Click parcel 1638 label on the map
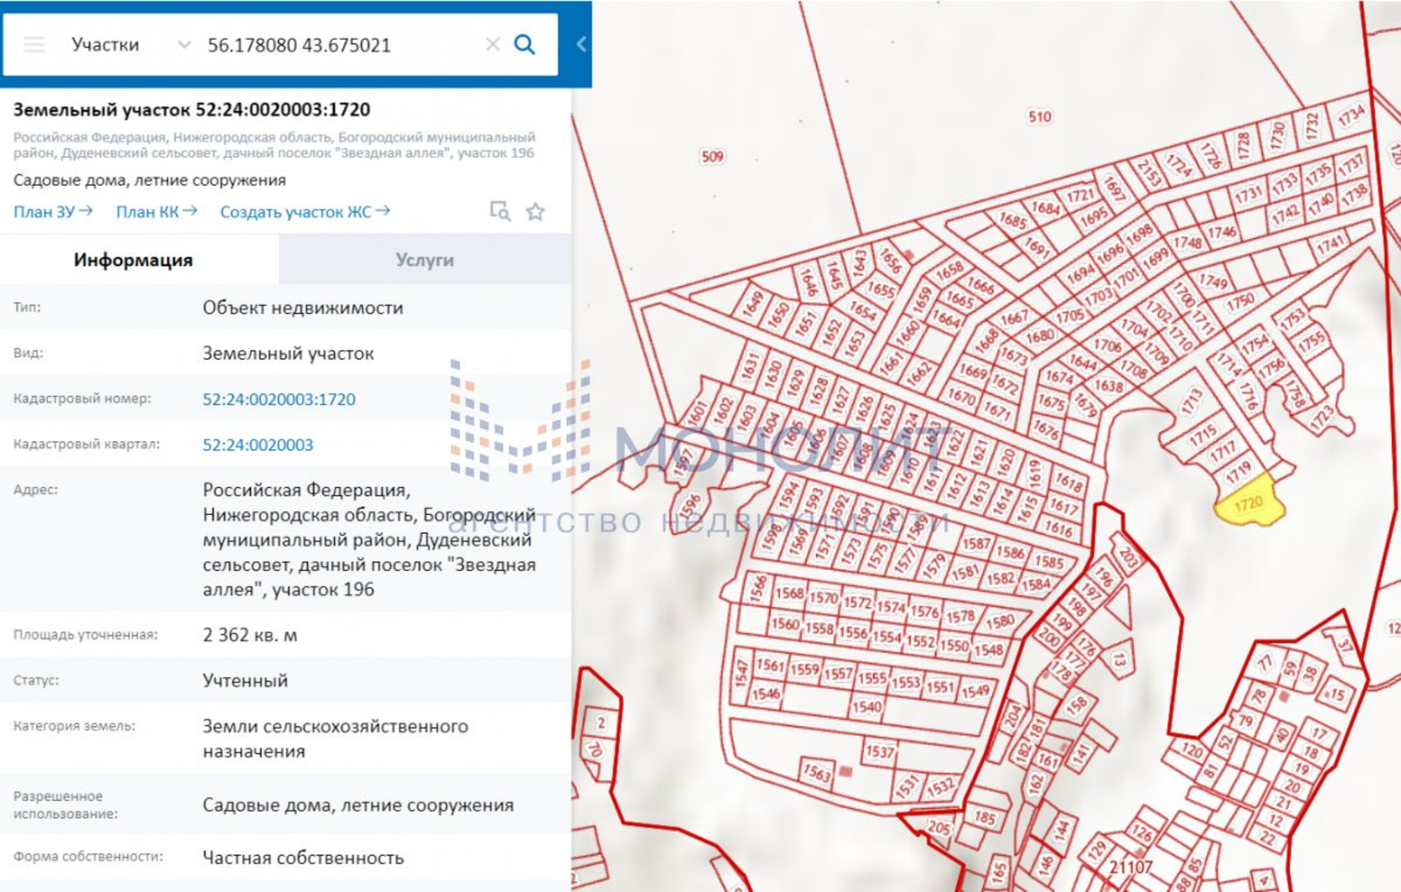Viewport: 1401px width, 892px height. click(1108, 385)
